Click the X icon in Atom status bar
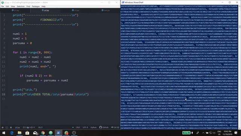Viewport: 241px width, 136px height. (x=11, y=127)
